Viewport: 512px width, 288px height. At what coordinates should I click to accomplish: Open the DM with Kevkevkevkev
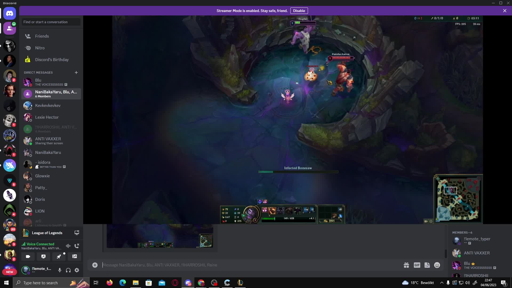pyautogui.click(x=51, y=106)
